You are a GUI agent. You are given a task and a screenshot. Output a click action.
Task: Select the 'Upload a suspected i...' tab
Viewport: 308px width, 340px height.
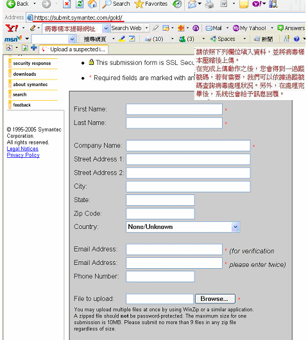(x=74, y=49)
